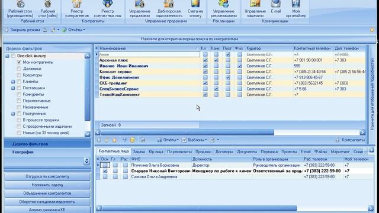Click second icon in contractor grid toolbar
This screenshot has height=213, width=379.
click(x=107, y=140)
